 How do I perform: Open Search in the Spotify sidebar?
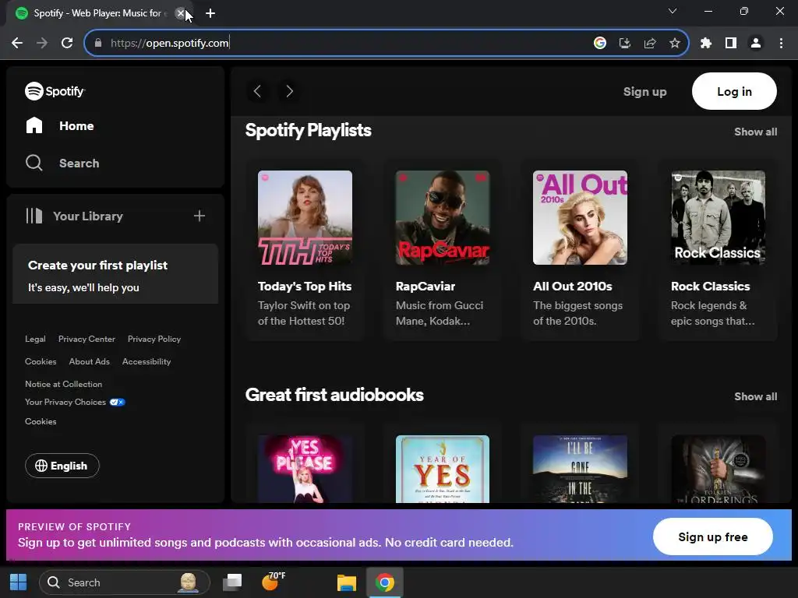pyautogui.click(x=62, y=164)
